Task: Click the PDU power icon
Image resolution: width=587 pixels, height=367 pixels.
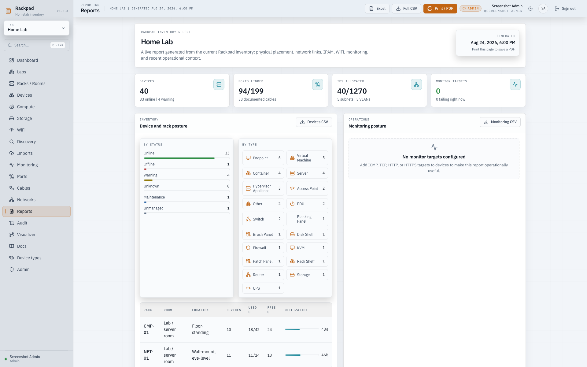Action: pos(292,204)
